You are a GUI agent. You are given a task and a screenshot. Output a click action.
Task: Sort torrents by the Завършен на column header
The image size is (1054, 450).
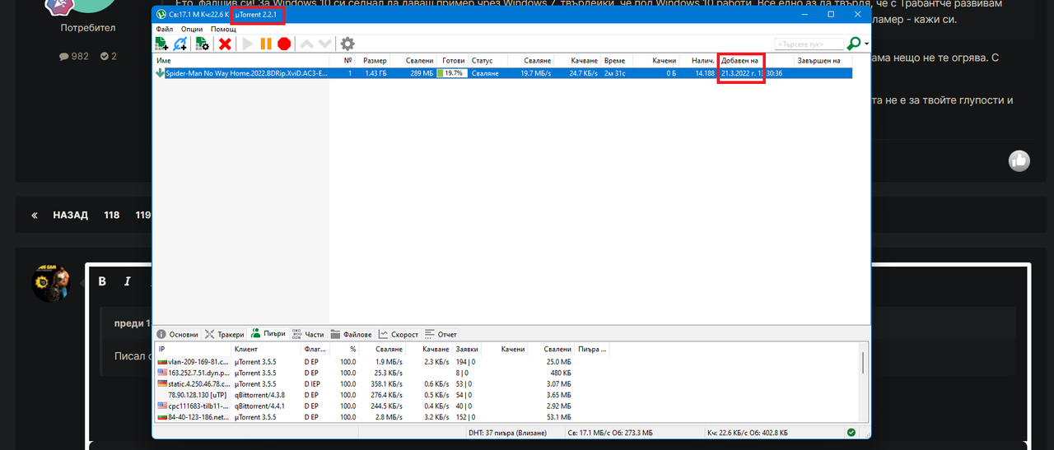[x=824, y=61]
